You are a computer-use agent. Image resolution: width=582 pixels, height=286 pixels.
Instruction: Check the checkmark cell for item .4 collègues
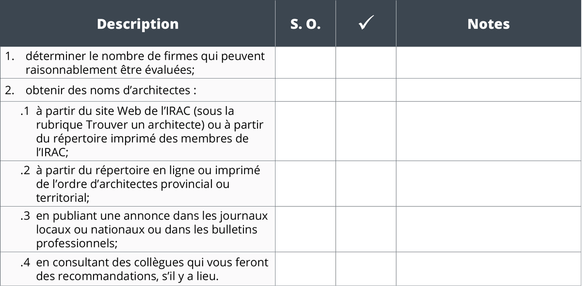[x=366, y=269]
